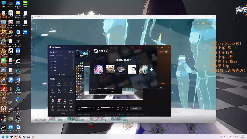
Task: Select the KING CHA dog avatar profile
Action: coord(110,69)
